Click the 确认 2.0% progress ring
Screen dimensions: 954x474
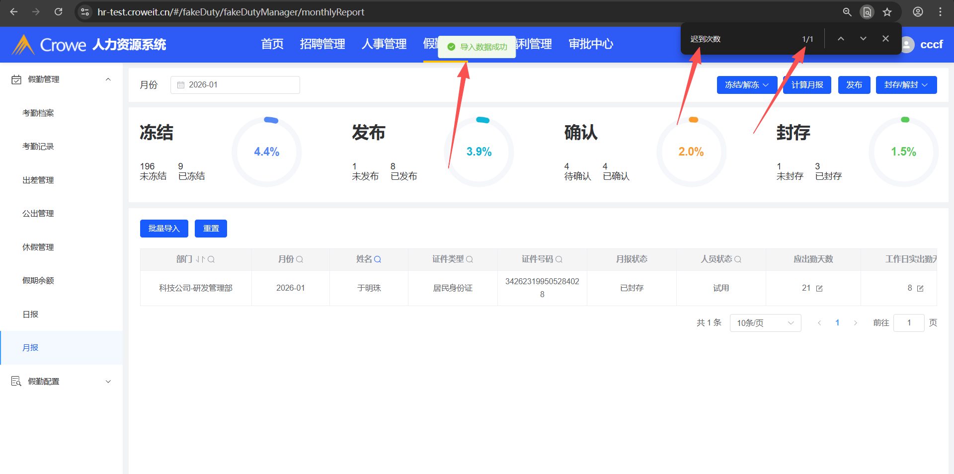[x=691, y=152]
